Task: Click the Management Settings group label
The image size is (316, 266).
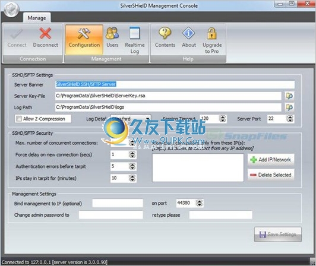Action: pos(34,194)
